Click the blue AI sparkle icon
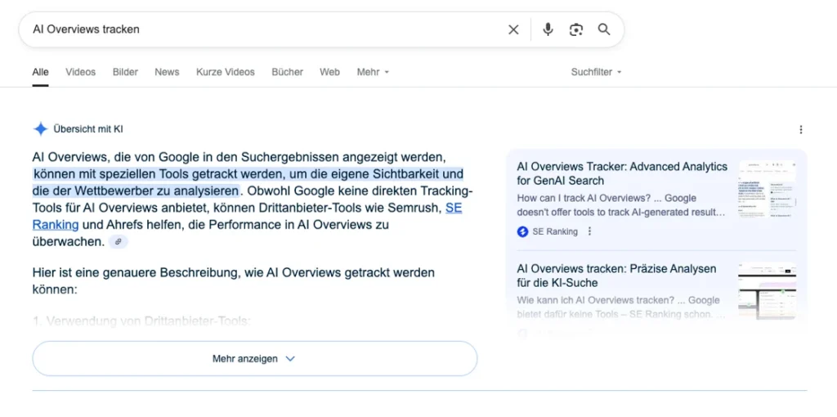The width and height of the screenshot is (837, 417). tap(40, 129)
